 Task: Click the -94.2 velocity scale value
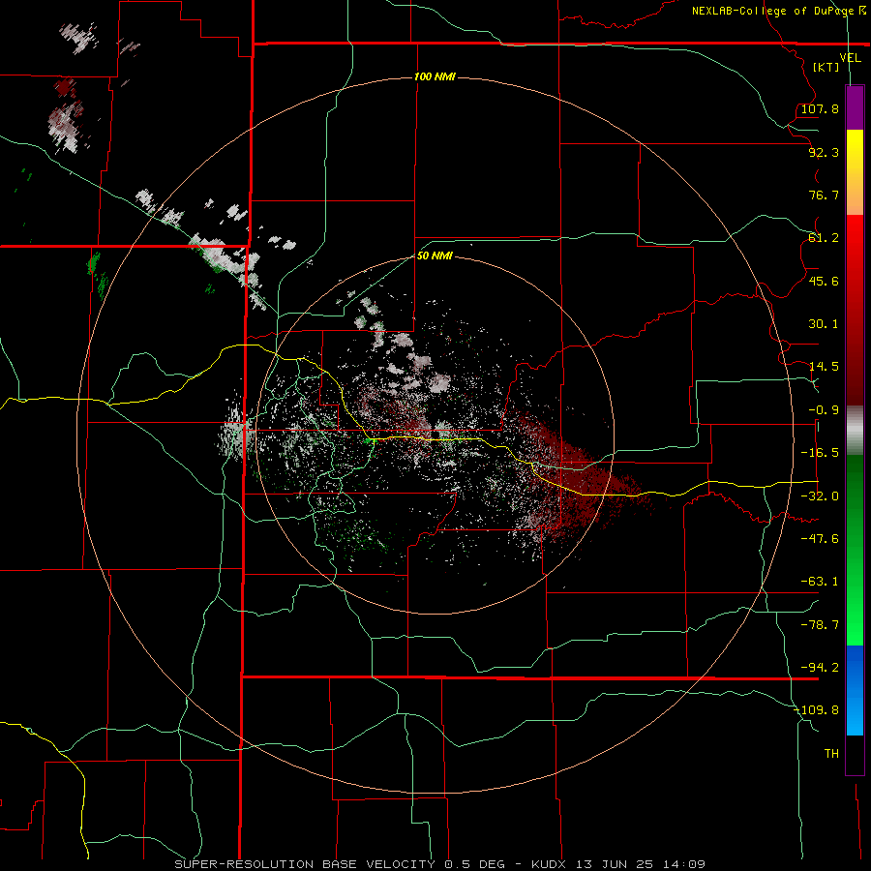pyautogui.click(x=820, y=668)
